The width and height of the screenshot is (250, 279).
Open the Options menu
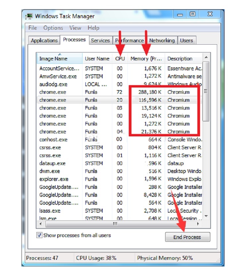53,28
